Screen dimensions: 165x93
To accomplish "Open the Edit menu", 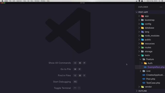I will point(14,1).
